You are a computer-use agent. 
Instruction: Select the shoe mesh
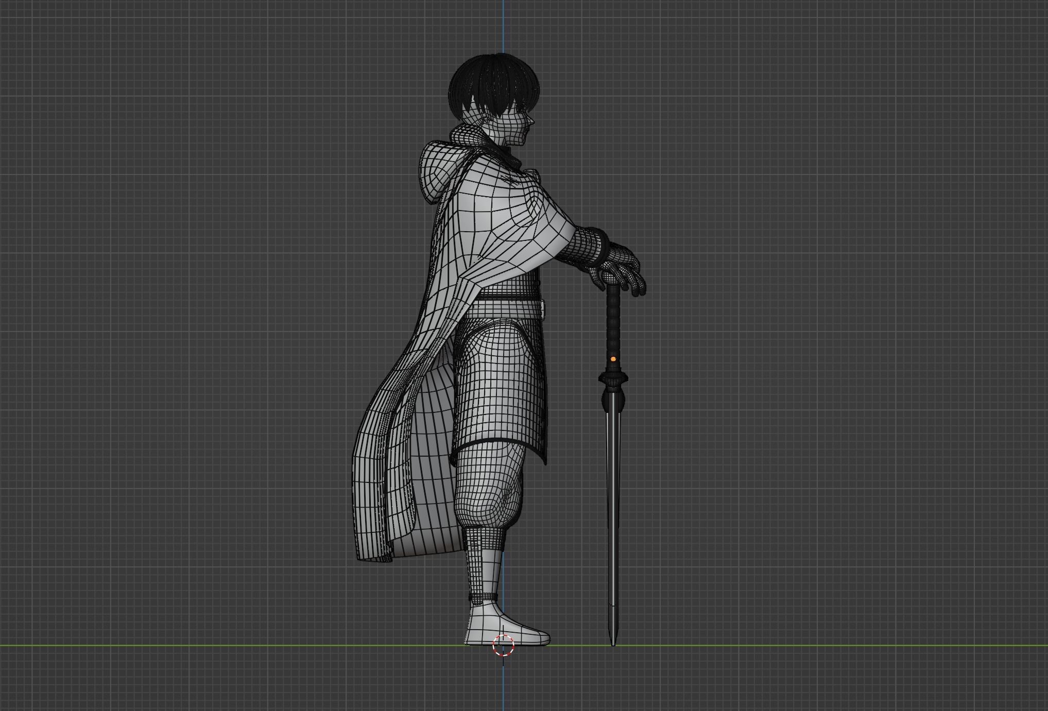510,628
